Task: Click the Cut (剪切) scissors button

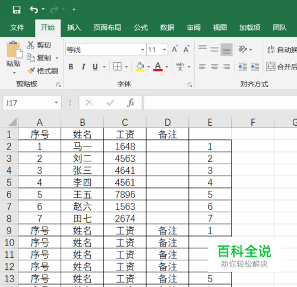Action: pyautogui.click(x=39, y=45)
